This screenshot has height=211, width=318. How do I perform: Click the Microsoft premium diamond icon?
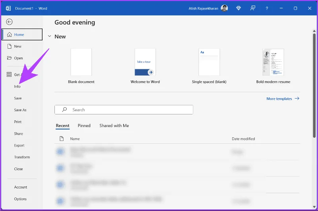coord(238,8)
